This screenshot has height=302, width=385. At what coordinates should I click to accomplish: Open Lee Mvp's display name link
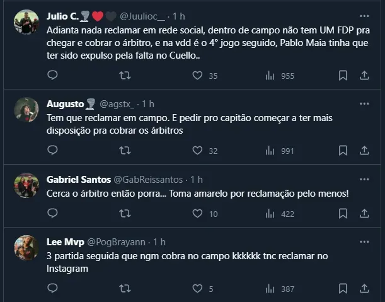click(x=64, y=241)
